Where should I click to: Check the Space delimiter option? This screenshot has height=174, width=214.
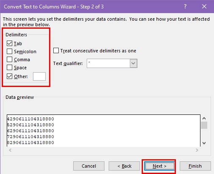click(x=9, y=68)
